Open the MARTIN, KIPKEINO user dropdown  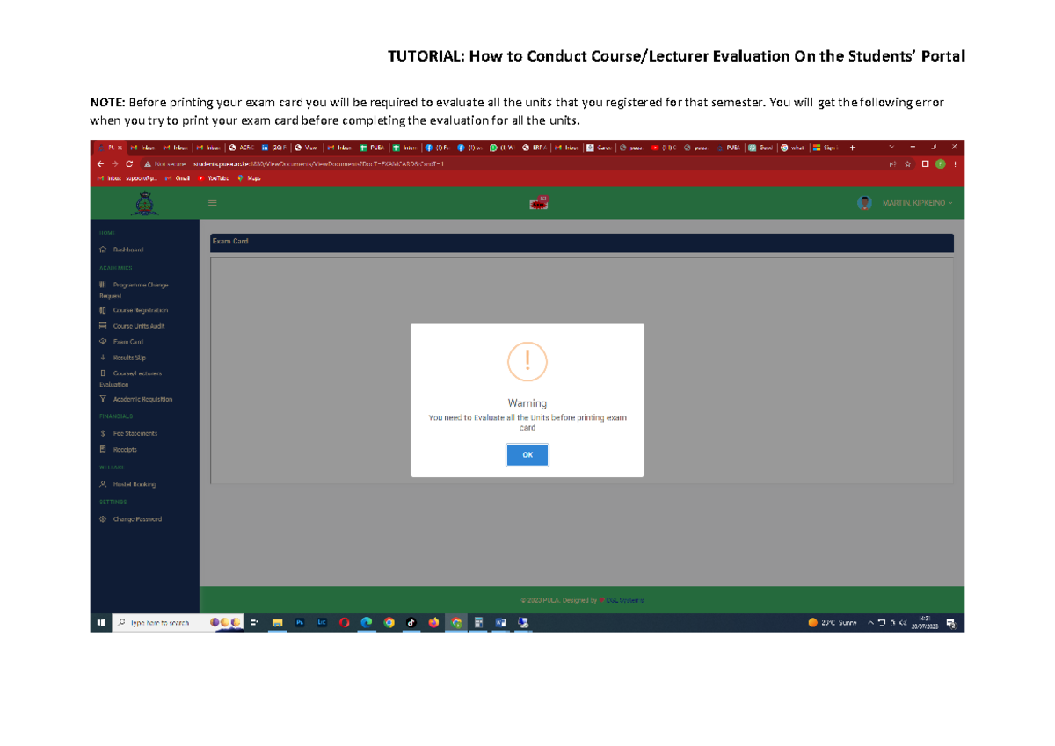914,203
